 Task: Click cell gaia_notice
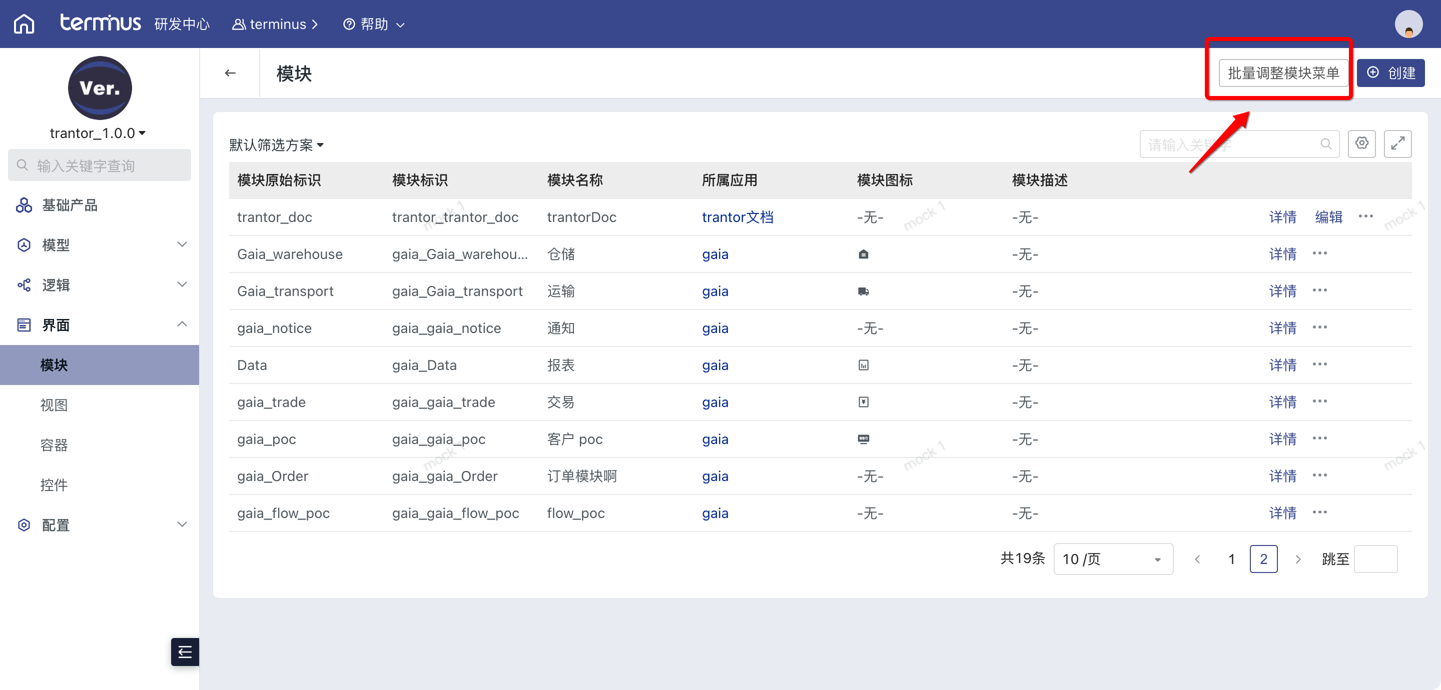click(x=274, y=328)
